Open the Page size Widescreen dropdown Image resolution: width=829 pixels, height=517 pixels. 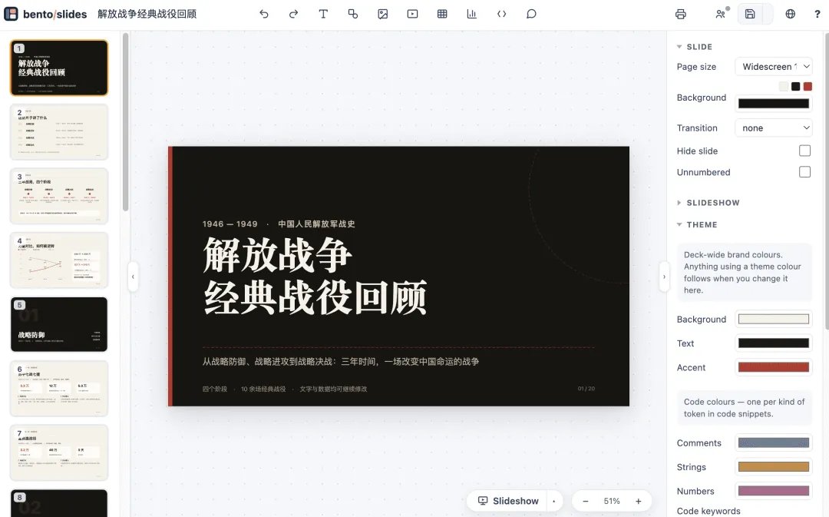[x=774, y=67]
